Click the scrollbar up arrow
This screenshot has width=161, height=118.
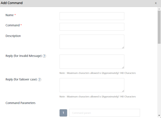pos(159,9)
